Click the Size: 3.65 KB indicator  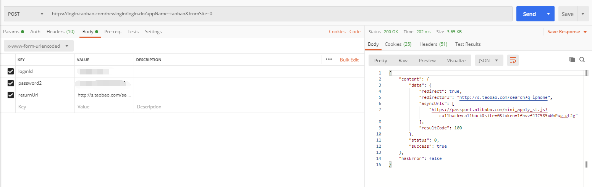click(449, 32)
